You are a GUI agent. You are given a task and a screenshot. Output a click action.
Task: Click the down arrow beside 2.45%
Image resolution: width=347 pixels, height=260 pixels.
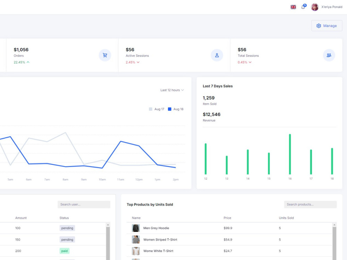click(138, 62)
